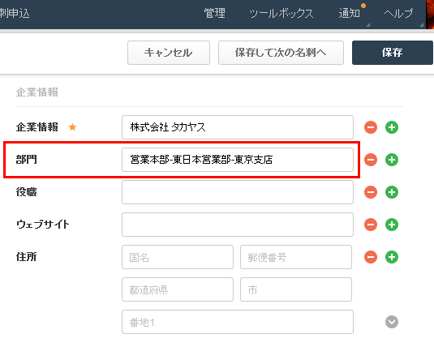Add a 部門 row with green plus
Viewport: 434px width, 347px height.
(x=392, y=160)
